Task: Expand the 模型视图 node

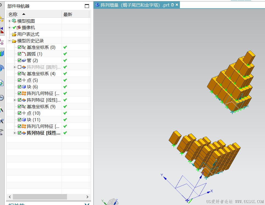Action: tap(10, 21)
